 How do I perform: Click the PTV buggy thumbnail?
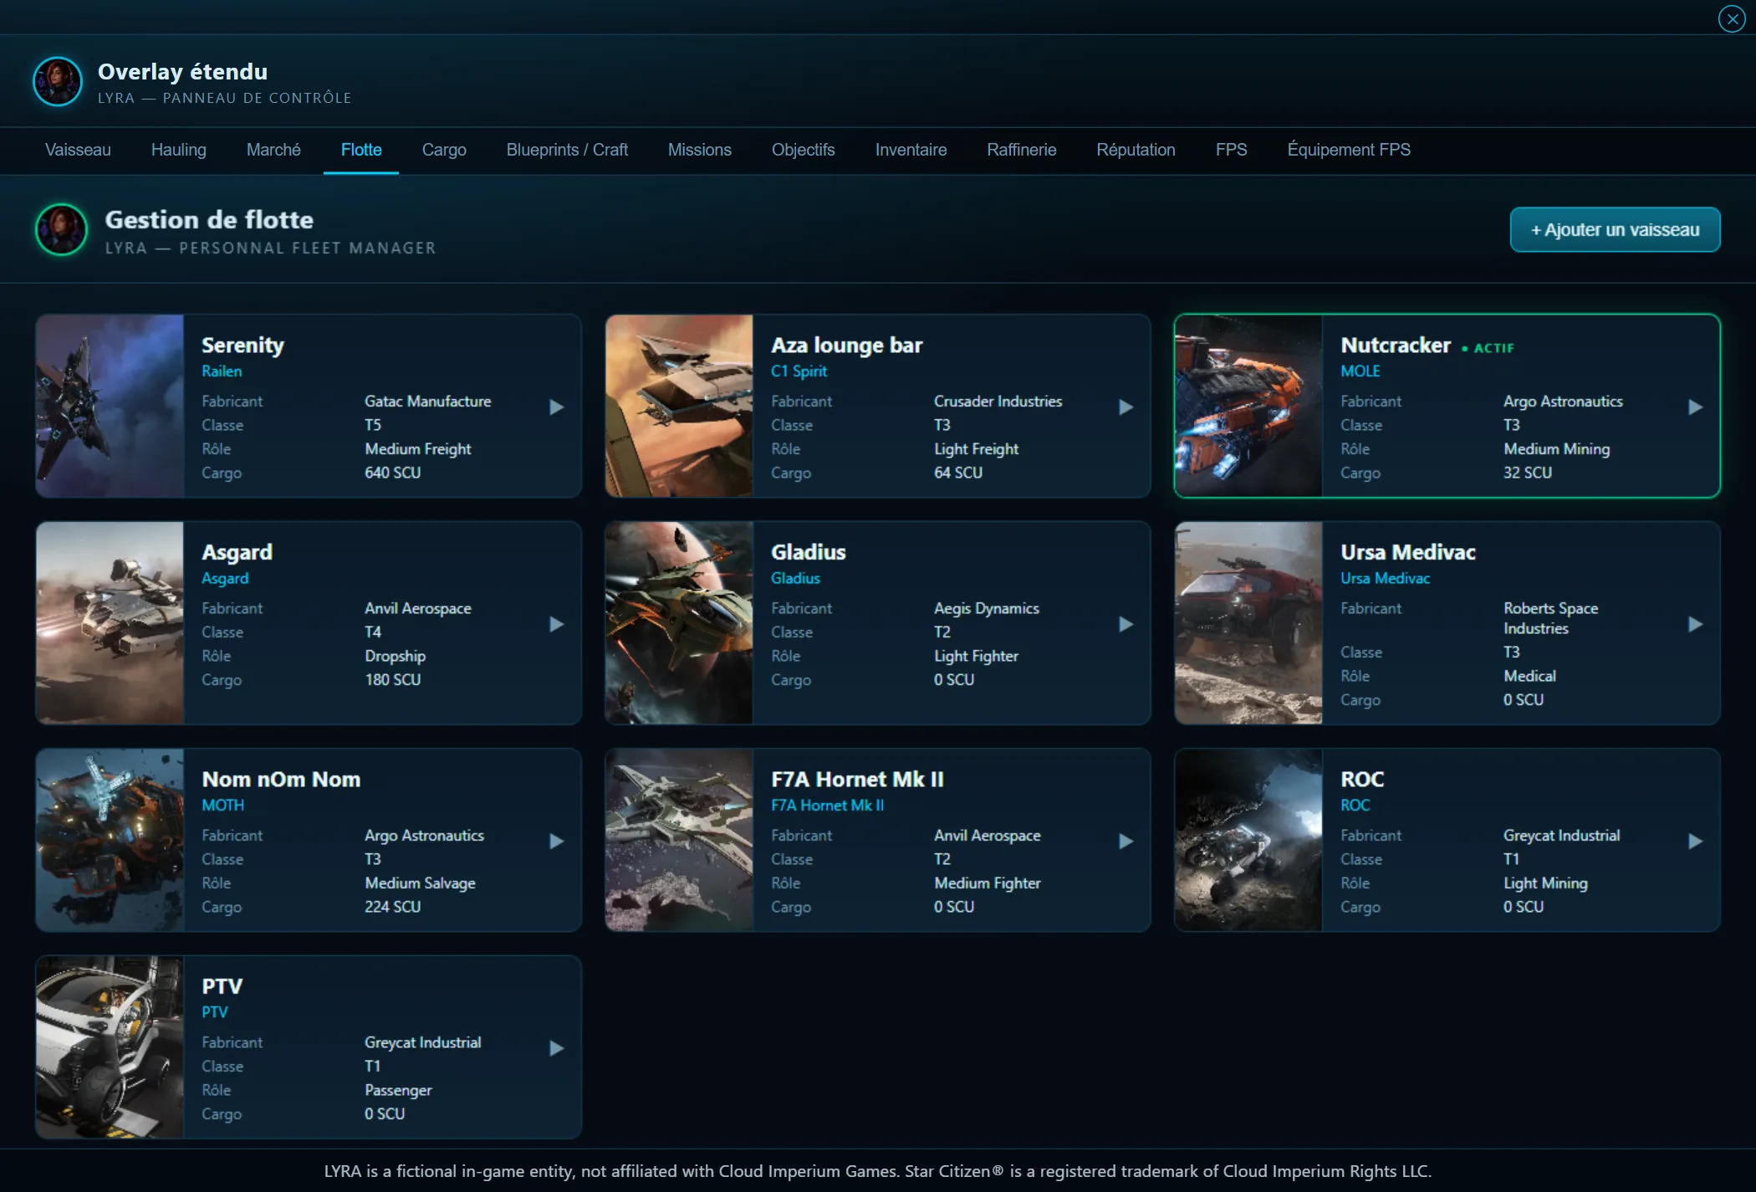[x=110, y=1047]
